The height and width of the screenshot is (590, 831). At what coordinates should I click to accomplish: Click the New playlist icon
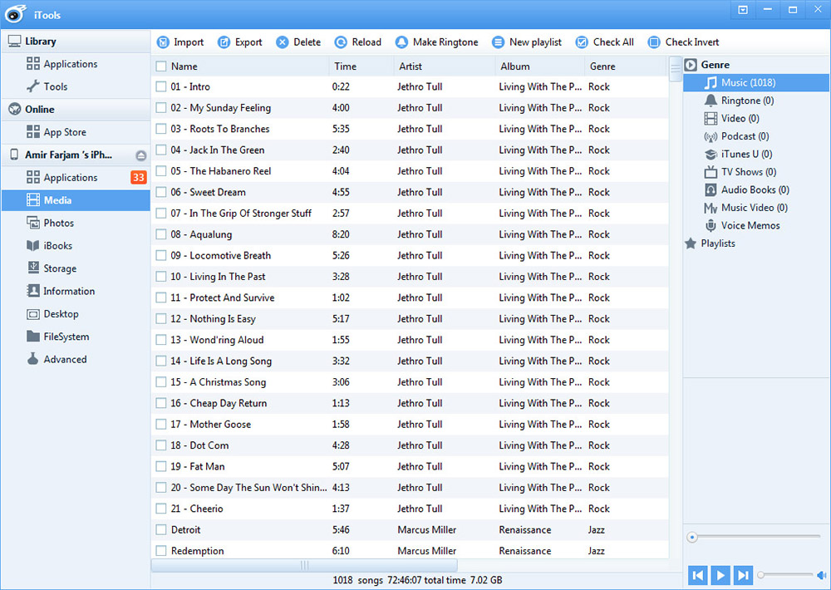coord(498,42)
